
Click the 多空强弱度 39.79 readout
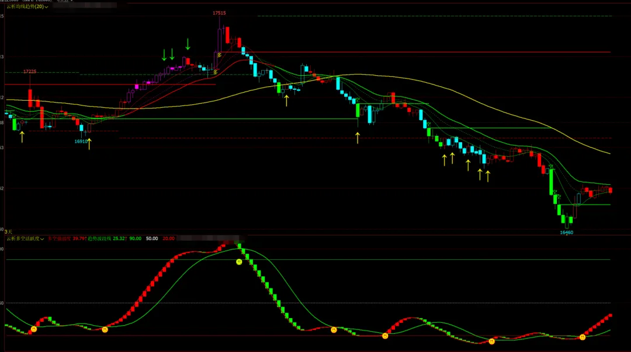coord(67,238)
